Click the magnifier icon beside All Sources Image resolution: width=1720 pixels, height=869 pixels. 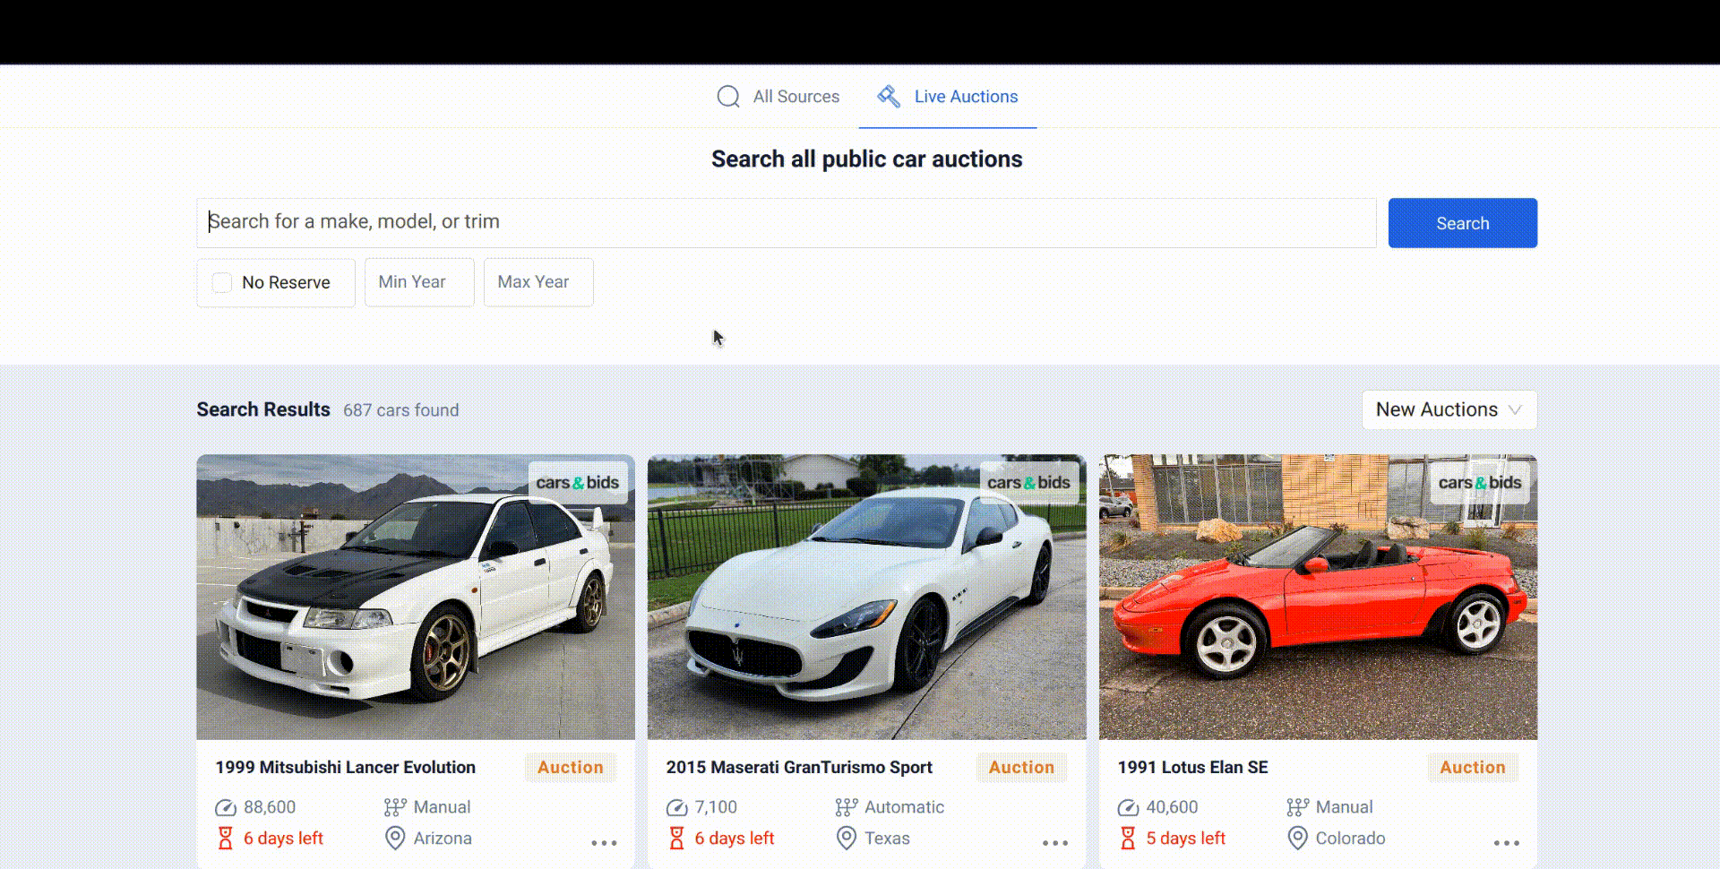pos(728,97)
